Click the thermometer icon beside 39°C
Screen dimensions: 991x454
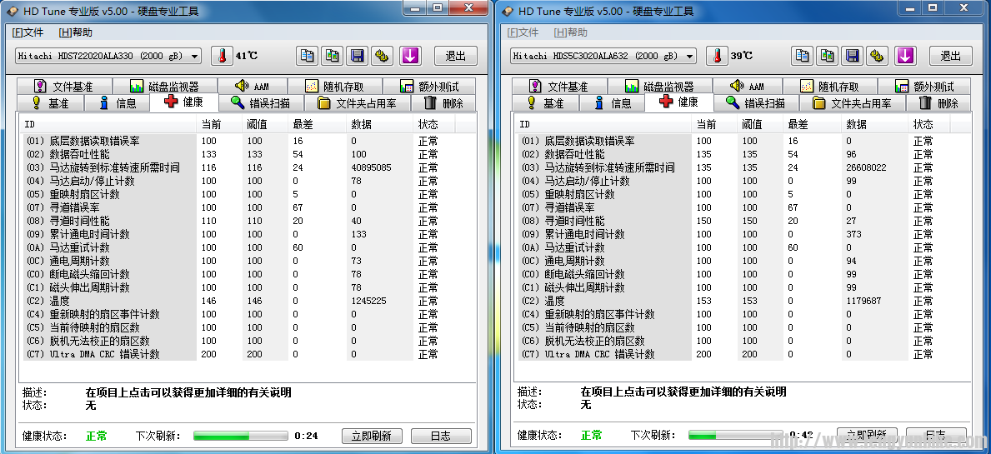[718, 56]
